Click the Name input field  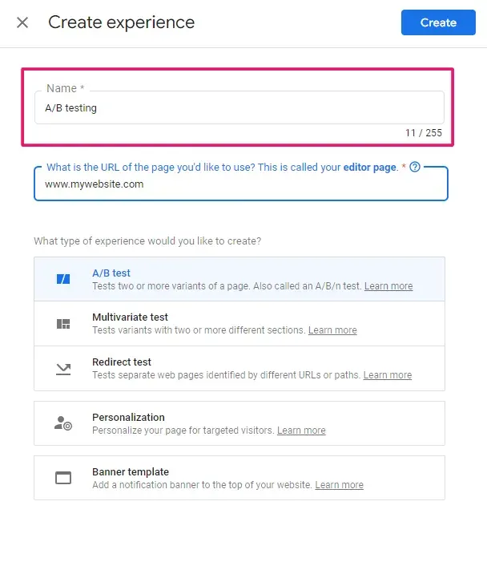click(x=239, y=107)
